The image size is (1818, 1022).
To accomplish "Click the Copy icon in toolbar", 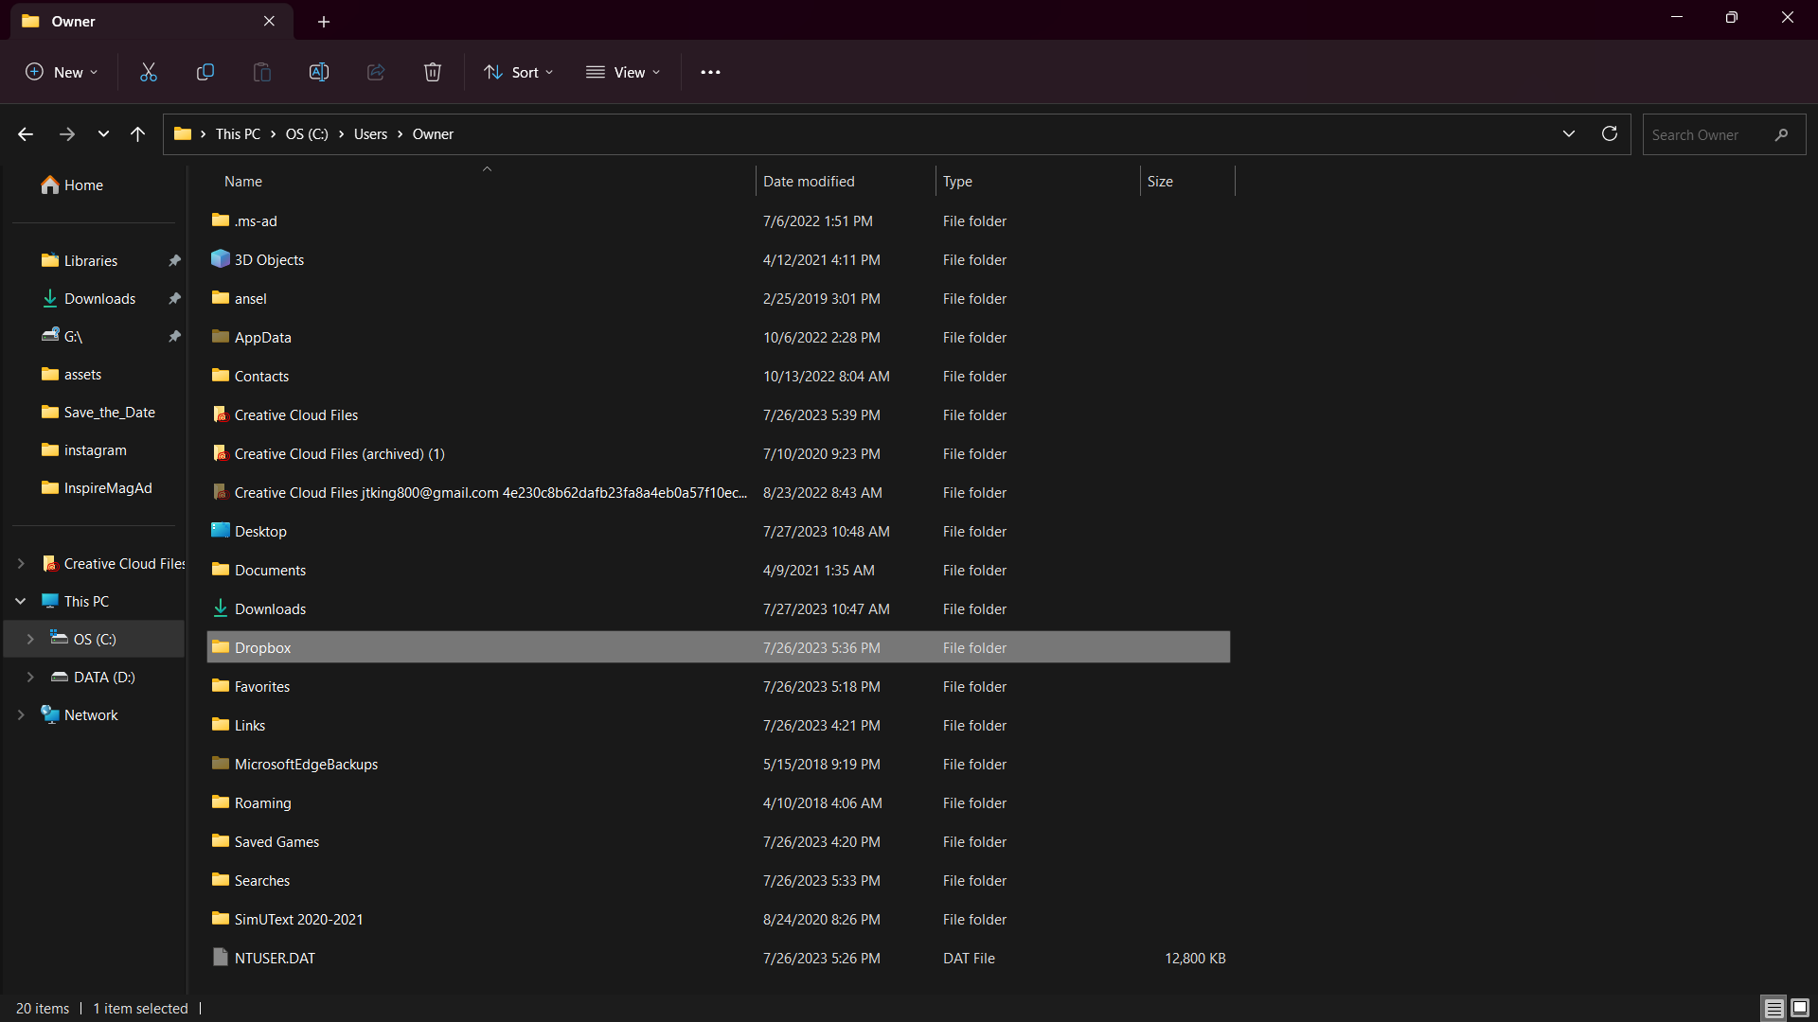I will pos(205,72).
